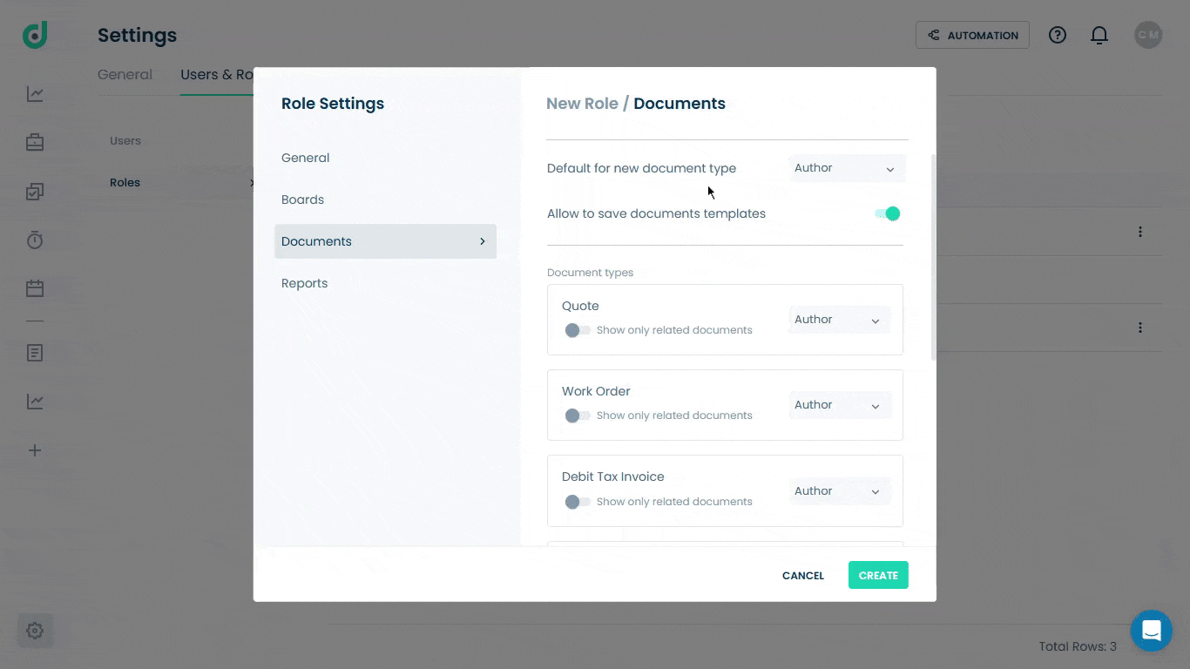Screen dimensions: 1190x669
Task: Open the stopwatch timer sidebar icon
Action: [35, 240]
